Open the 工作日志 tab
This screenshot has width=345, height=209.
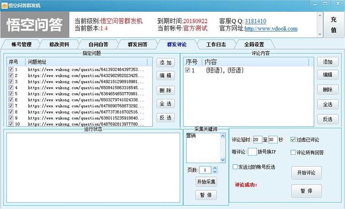pyautogui.click(x=216, y=44)
